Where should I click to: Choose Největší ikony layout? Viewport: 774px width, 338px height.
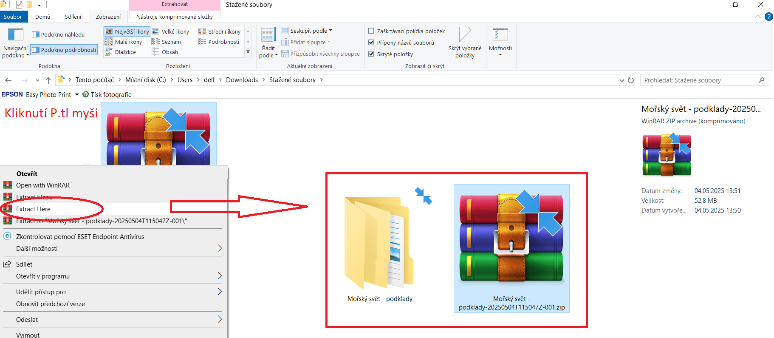click(127, 31)
